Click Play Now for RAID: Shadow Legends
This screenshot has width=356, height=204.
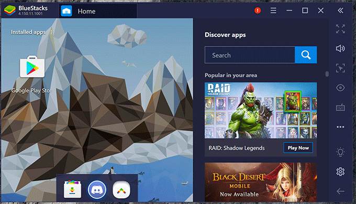[298, 148]
